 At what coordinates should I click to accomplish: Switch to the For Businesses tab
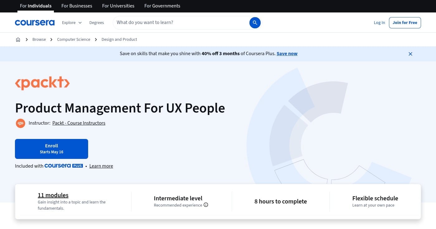[77, 6]
